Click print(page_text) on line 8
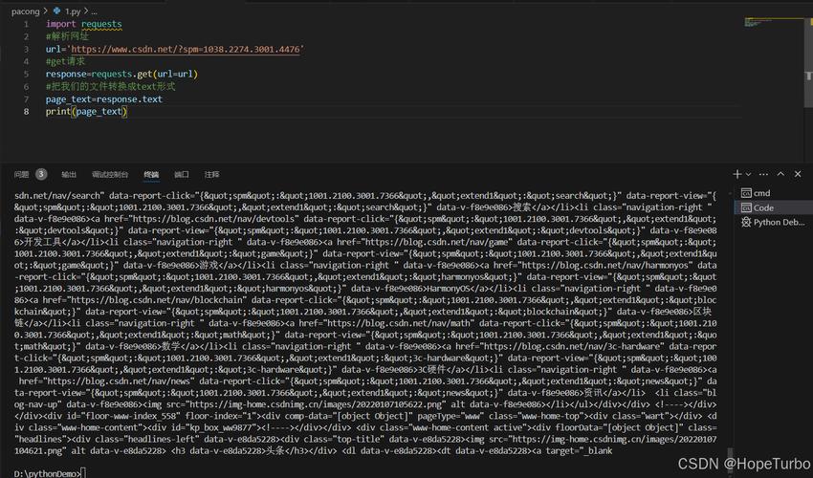813x478 pixels. point(86,112)
